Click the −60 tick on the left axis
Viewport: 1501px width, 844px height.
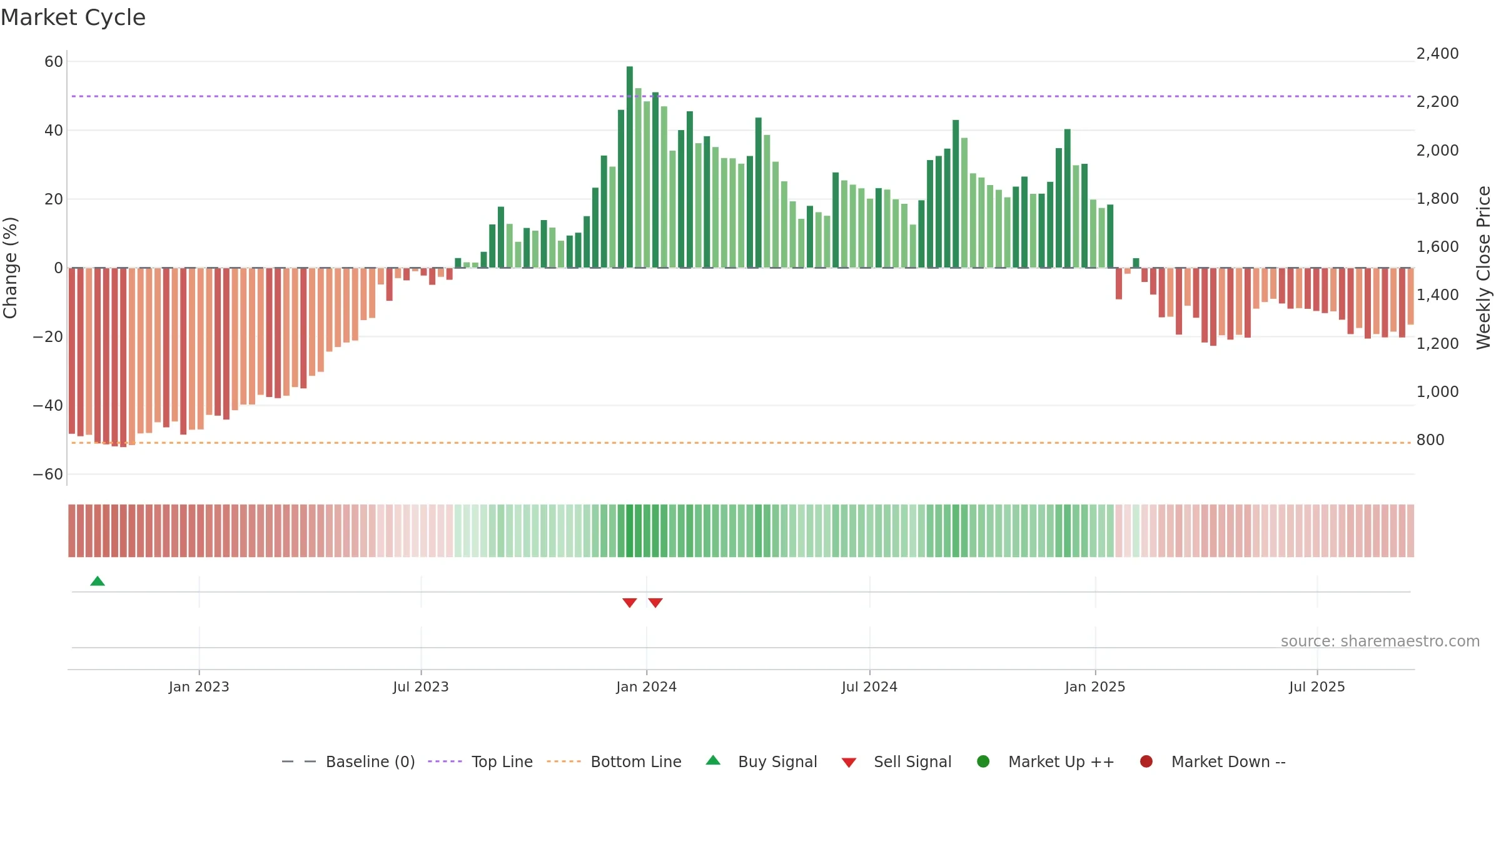pos(48,475)
